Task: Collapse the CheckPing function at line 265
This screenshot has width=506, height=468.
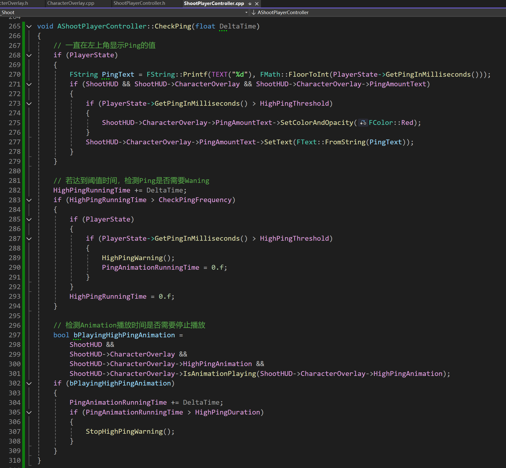Action: (x=29, y=26)
